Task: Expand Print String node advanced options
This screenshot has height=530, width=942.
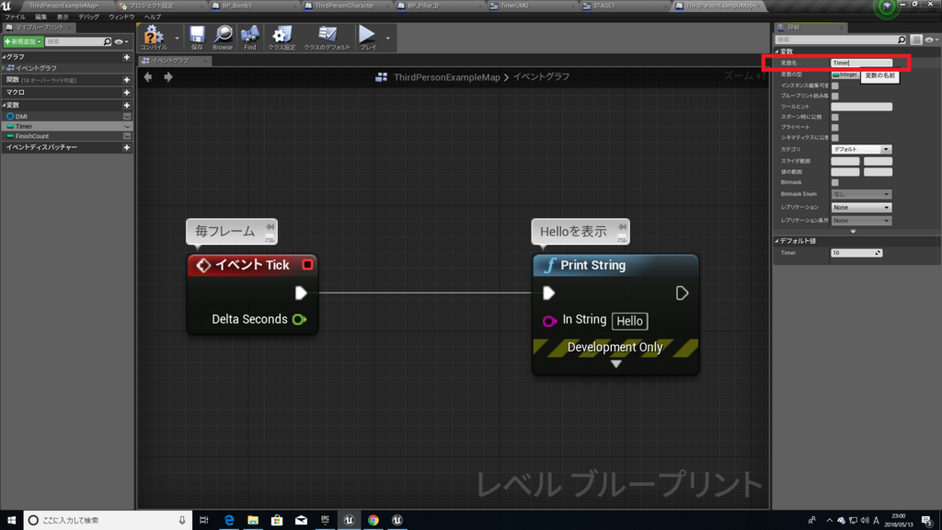Action: tap(615, 364)
